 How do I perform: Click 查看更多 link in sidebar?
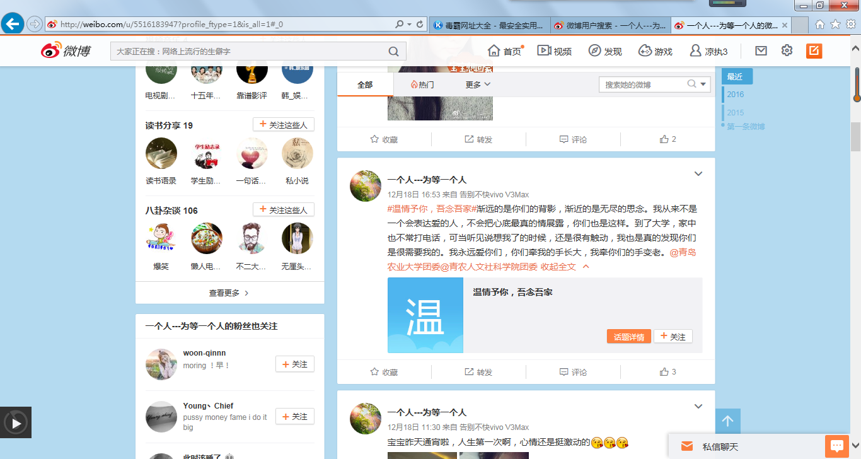point(229,293)
